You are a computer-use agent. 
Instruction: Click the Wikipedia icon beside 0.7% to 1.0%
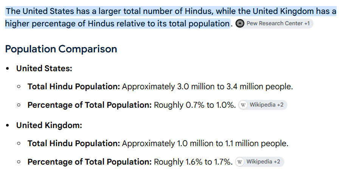point(243,105)
